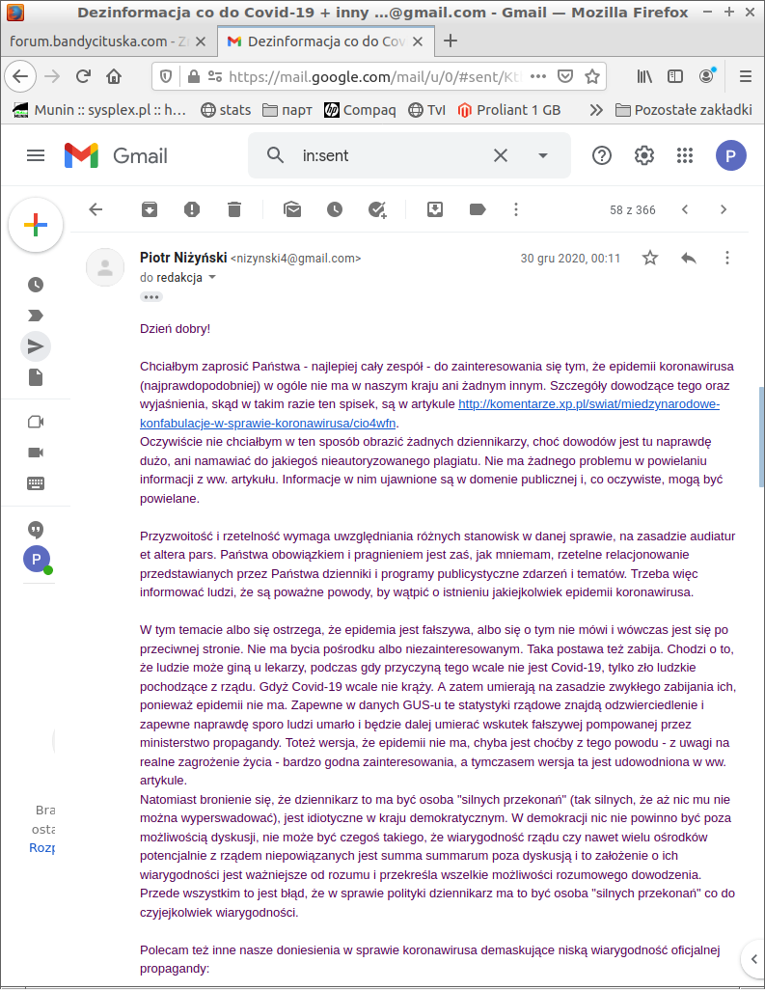Image resolution: width=765 pixels, height=990 pixels.
Task: Open the 'Pozostałe zakładki' bookmarks folder
Action: point(684,110)
